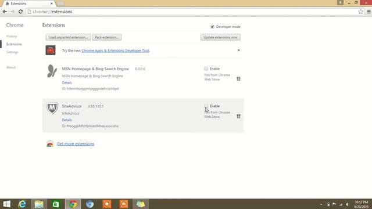Click the MSN extension version 0.0.0.6 text
The width and height of the screenshot is (372, 209).
pos(140,69)
